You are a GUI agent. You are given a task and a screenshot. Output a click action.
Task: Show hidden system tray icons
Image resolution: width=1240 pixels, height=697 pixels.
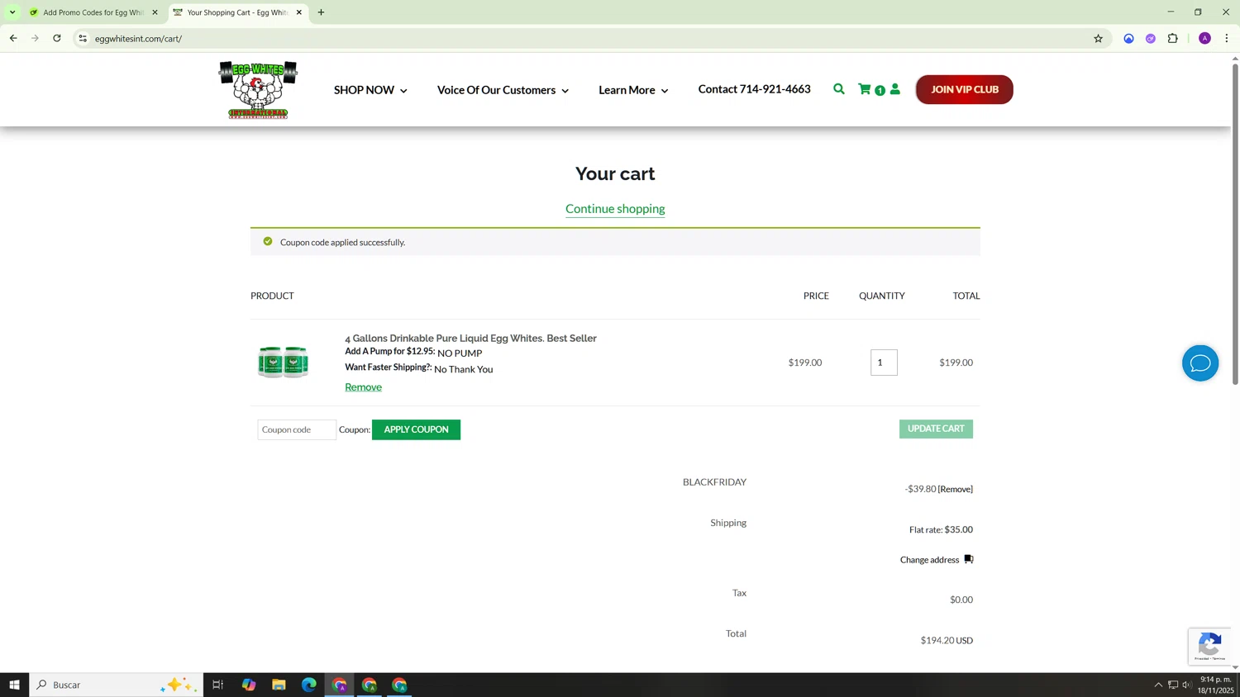click(x=1158, y=685)
